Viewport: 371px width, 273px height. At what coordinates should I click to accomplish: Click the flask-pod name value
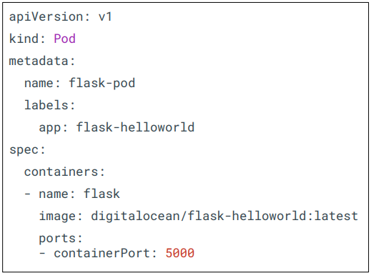click(x=102, y=83)
